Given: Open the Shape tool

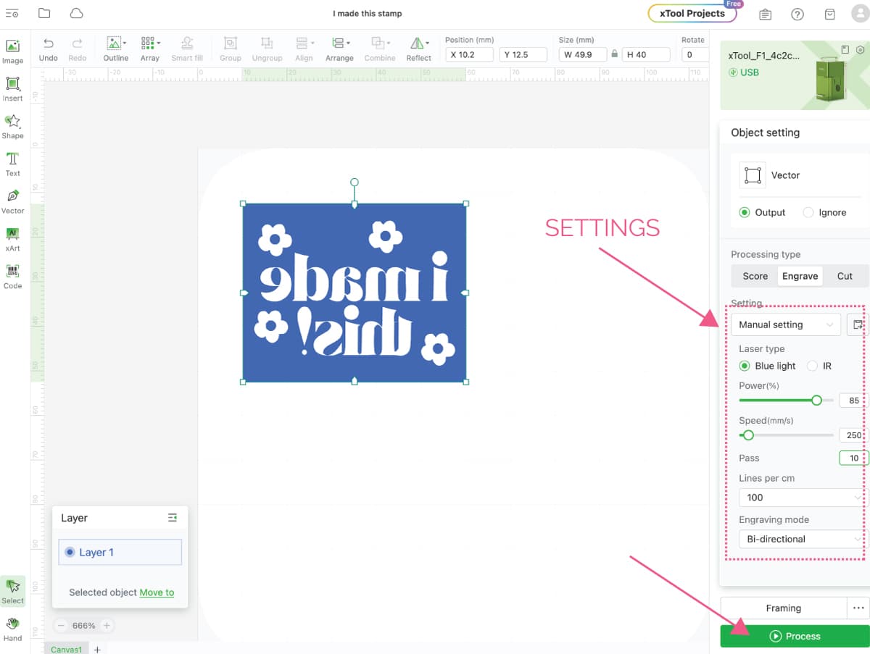Looking at the screenshot, I should point(12,126).
